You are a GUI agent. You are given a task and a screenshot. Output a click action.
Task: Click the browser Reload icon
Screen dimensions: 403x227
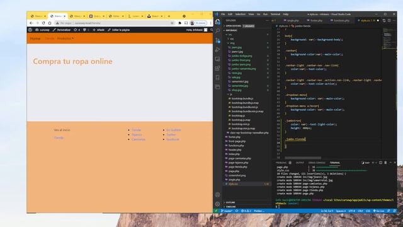pyautogui.click(x=43, y=23)
